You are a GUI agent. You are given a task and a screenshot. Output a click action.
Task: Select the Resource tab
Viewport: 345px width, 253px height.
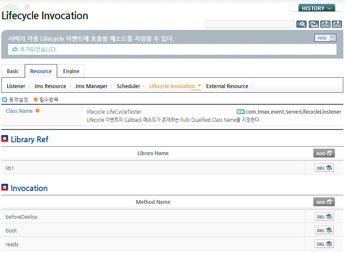pos(41,71)
